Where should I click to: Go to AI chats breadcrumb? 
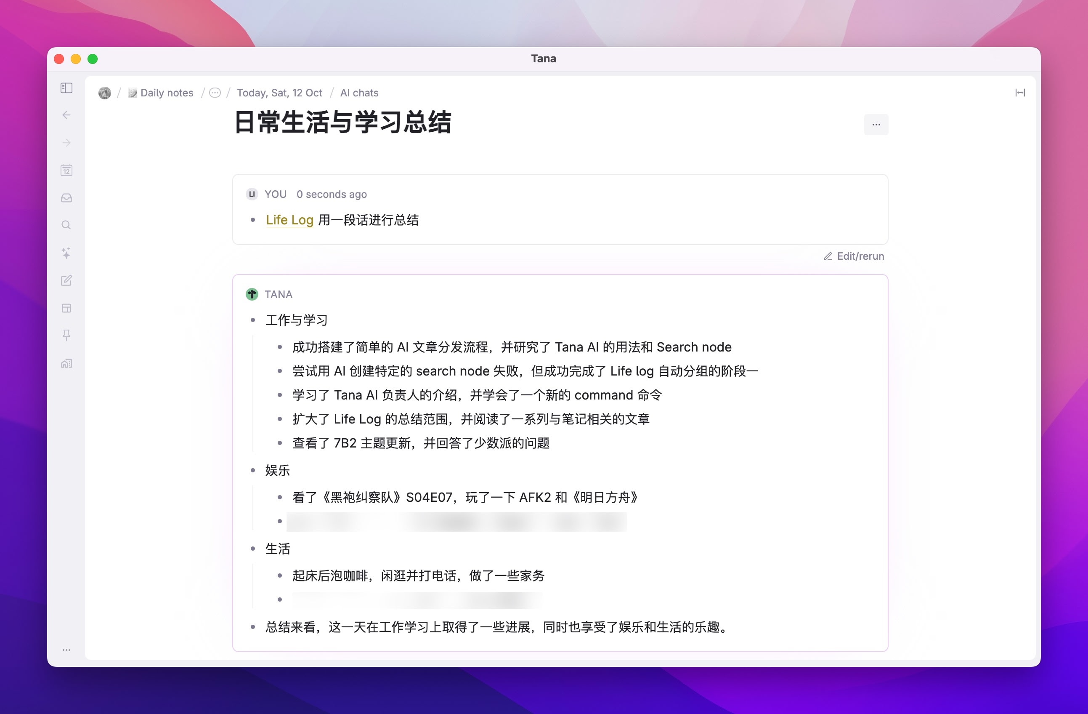pyautogui.click(x=359, y=93)
